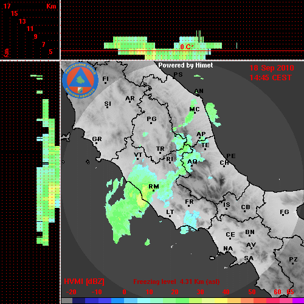
Task: Click the IS city label
Action: coord(227,205)
